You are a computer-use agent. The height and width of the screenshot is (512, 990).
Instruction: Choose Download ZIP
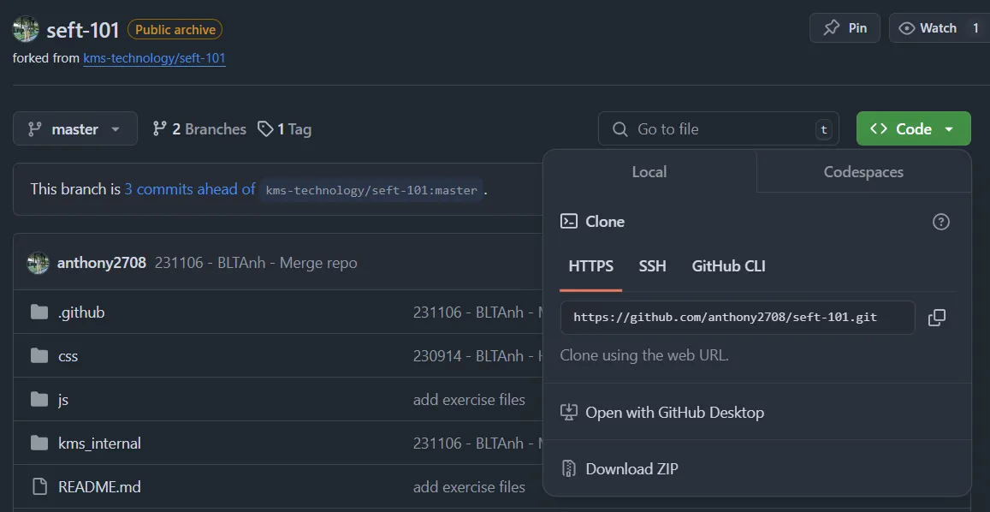coord(632,468)
